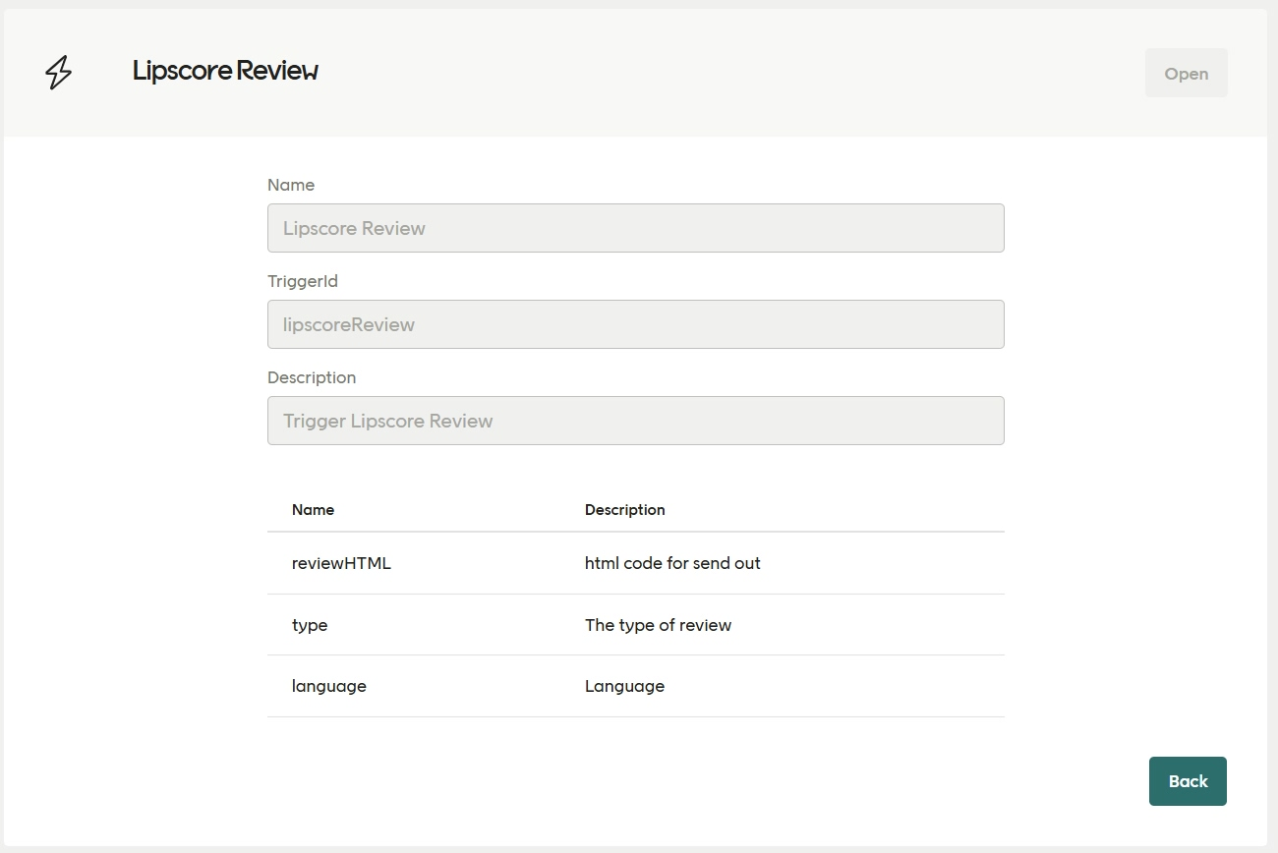Screen dimensions: 1278x853
Task: Click the Back button
Action: [1188, 781]
